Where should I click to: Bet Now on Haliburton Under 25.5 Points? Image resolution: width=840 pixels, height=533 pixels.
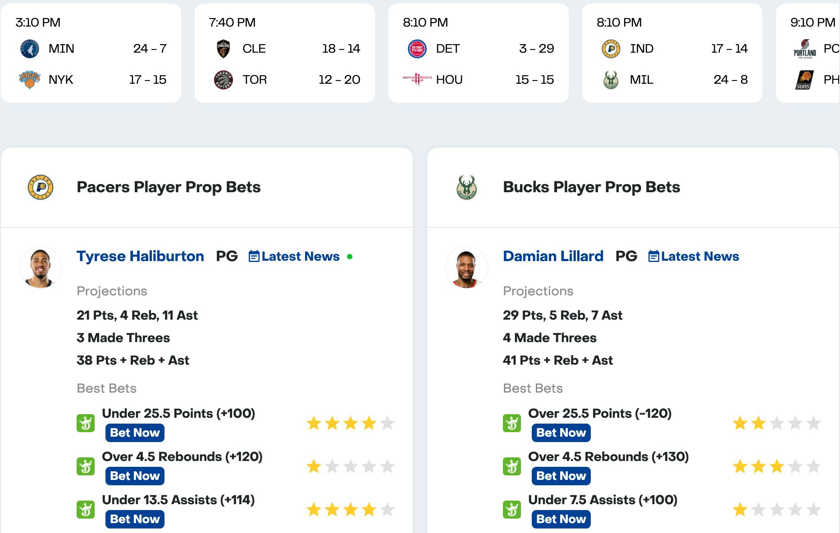pos(135,433)
